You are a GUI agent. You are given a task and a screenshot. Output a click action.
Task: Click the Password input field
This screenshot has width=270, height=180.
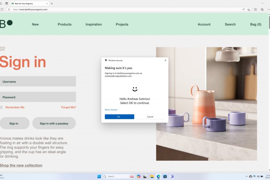point(38,97)
